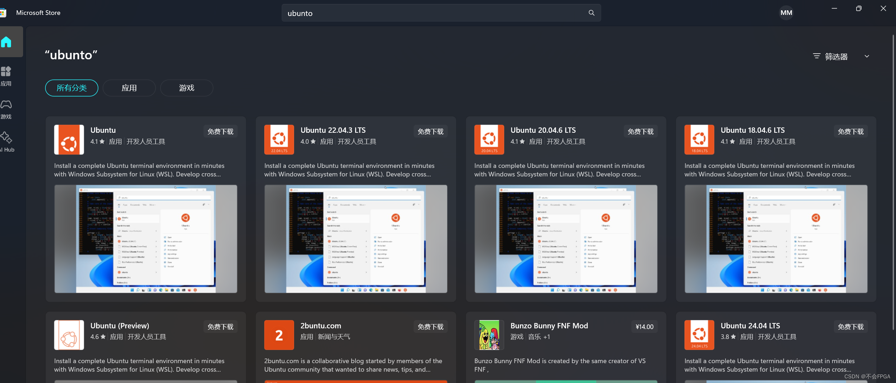
Task: Click 免费下载 for Ubuntu 18.04.6 LTS
Action: (851, 131)
